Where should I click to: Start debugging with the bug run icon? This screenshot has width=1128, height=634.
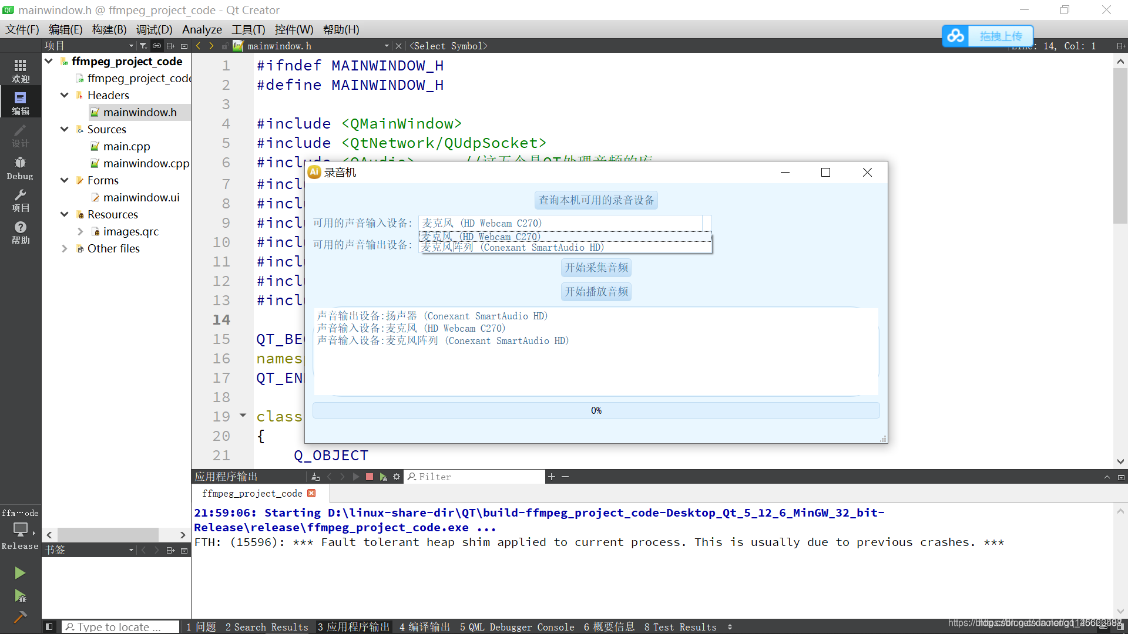point(20,596)
